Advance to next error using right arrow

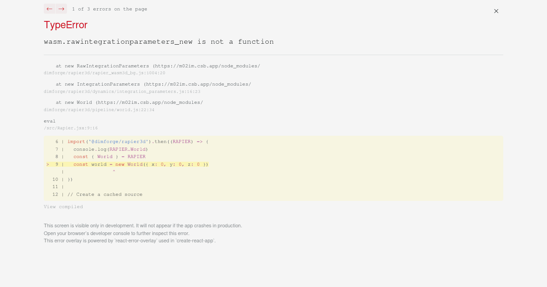click(x=61, y=9)
